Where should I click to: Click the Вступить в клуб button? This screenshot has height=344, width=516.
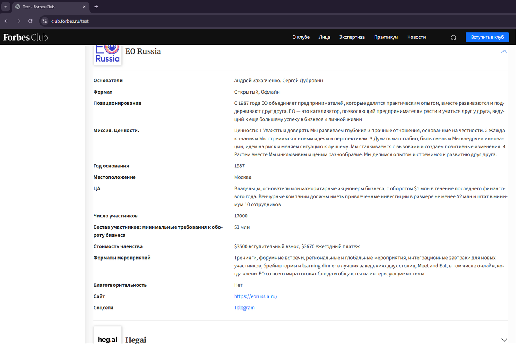(x=487, y=37)
